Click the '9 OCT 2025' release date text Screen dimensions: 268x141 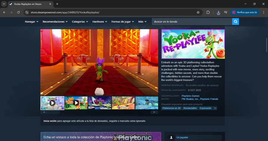pos(194,90)
